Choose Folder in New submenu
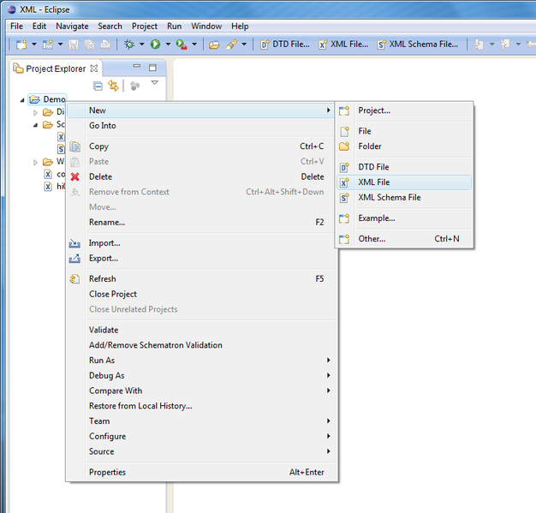The width and height of the screenshot is (536, 513). (x=404, y=146)
